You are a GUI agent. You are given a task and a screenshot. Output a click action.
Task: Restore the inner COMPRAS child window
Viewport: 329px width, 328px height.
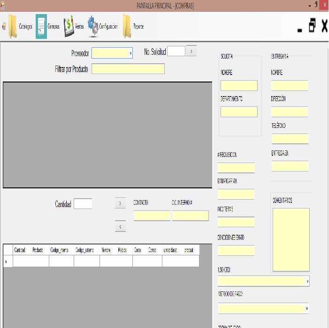point(312,26)
